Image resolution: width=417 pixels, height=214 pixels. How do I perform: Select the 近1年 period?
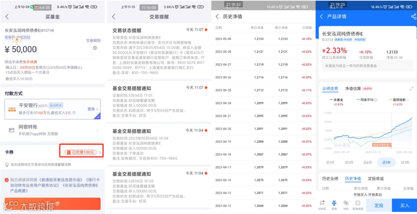point(386,162)
